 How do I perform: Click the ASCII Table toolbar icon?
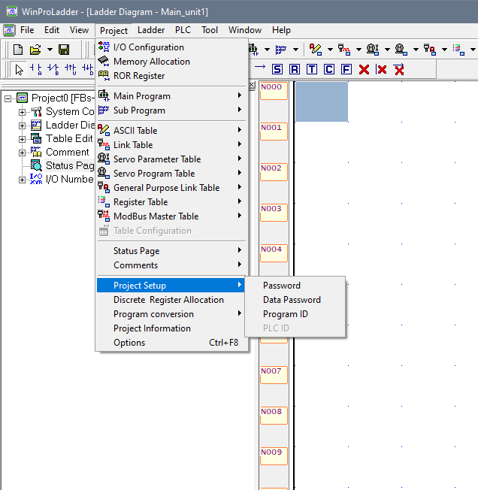click(315, 50)
